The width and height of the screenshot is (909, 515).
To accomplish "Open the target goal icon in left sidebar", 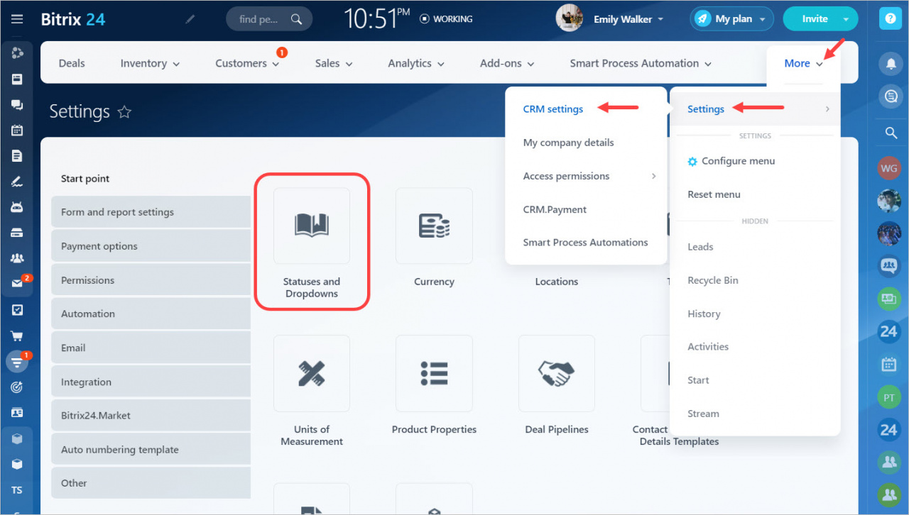I will point(17,387).
